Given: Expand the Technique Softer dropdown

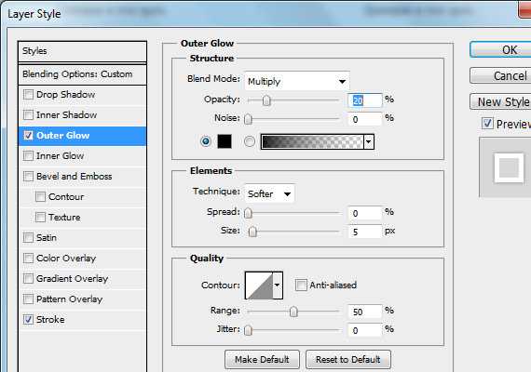Looking at the screenshot, I should coord(269,193).
